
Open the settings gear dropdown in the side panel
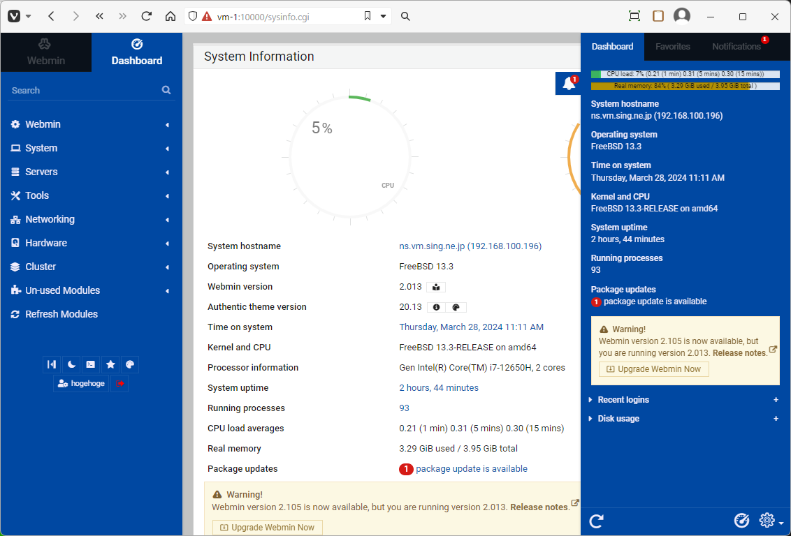pos(771,521)
